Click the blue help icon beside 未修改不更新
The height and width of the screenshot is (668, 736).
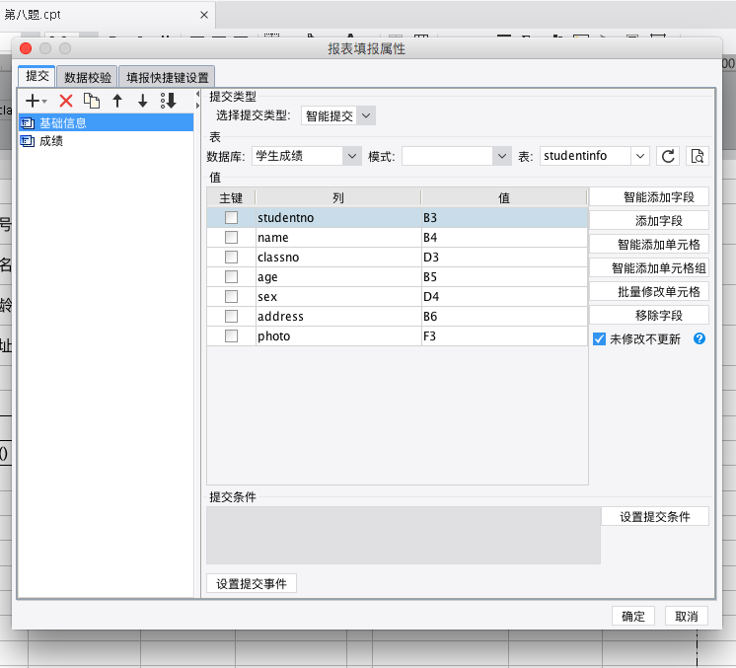(699, 338)
